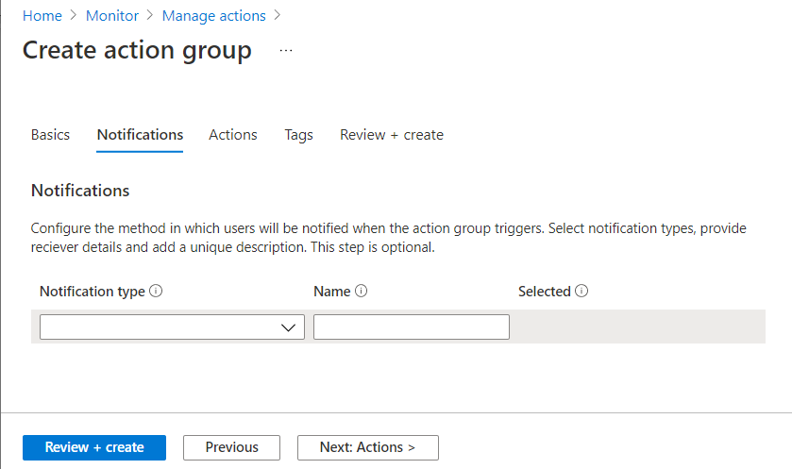Click the blue Review + create button

click(94, 447)
